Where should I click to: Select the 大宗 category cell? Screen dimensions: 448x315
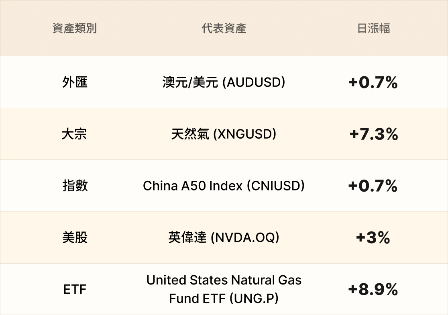[75, 134]
